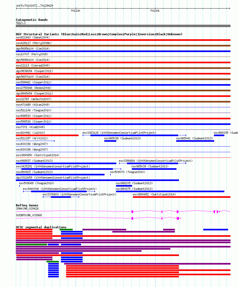Screen dimensions: 238x287
Task: Open the nsv10707 (Perry2008) variant label
Action: [x=32, y=54]
